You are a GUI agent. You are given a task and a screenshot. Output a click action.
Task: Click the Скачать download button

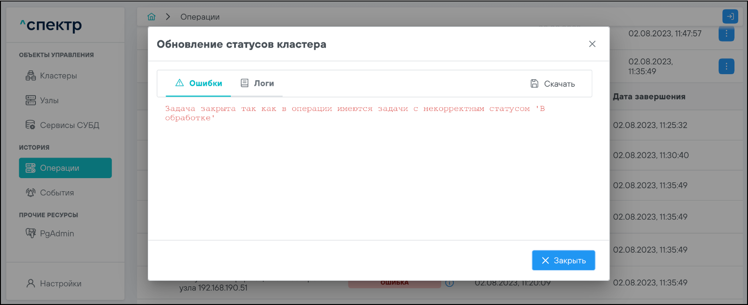[x=553, y=84]
